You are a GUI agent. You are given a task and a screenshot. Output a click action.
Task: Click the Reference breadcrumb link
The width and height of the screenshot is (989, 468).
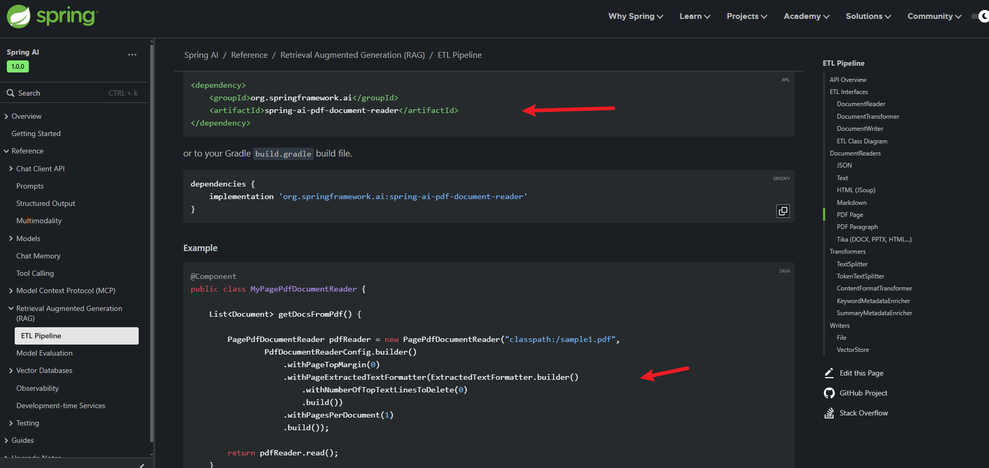coord(249,55)
